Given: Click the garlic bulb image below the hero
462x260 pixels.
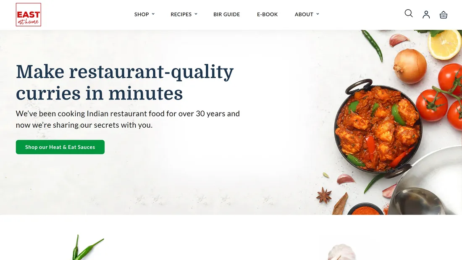Looking at the screenshot, I should coord(342,252).
